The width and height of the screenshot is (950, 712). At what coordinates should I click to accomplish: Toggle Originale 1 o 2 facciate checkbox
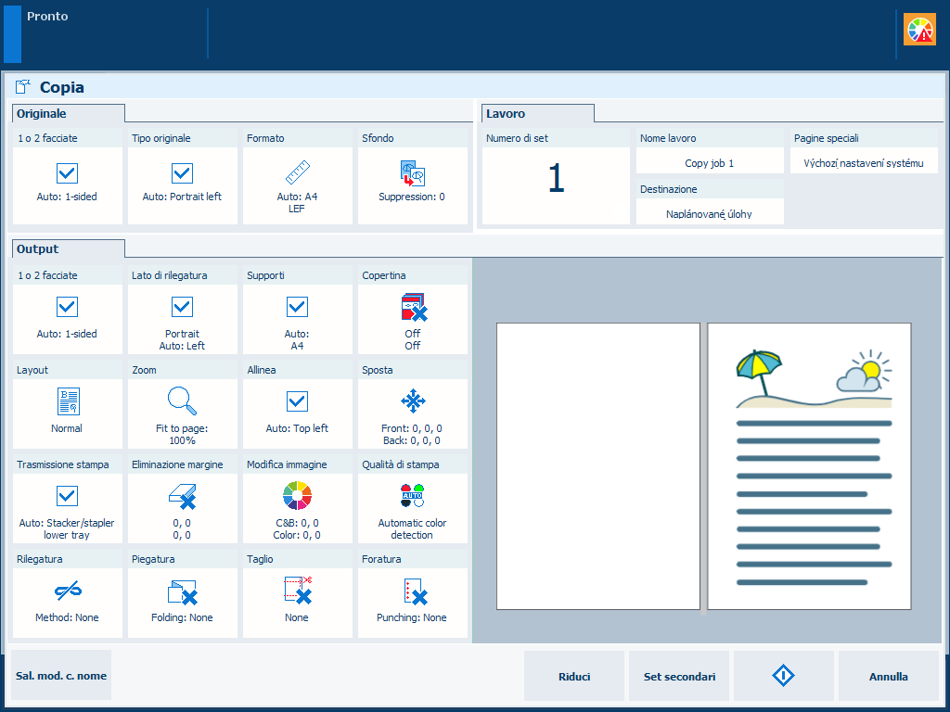tap(67, 173)
